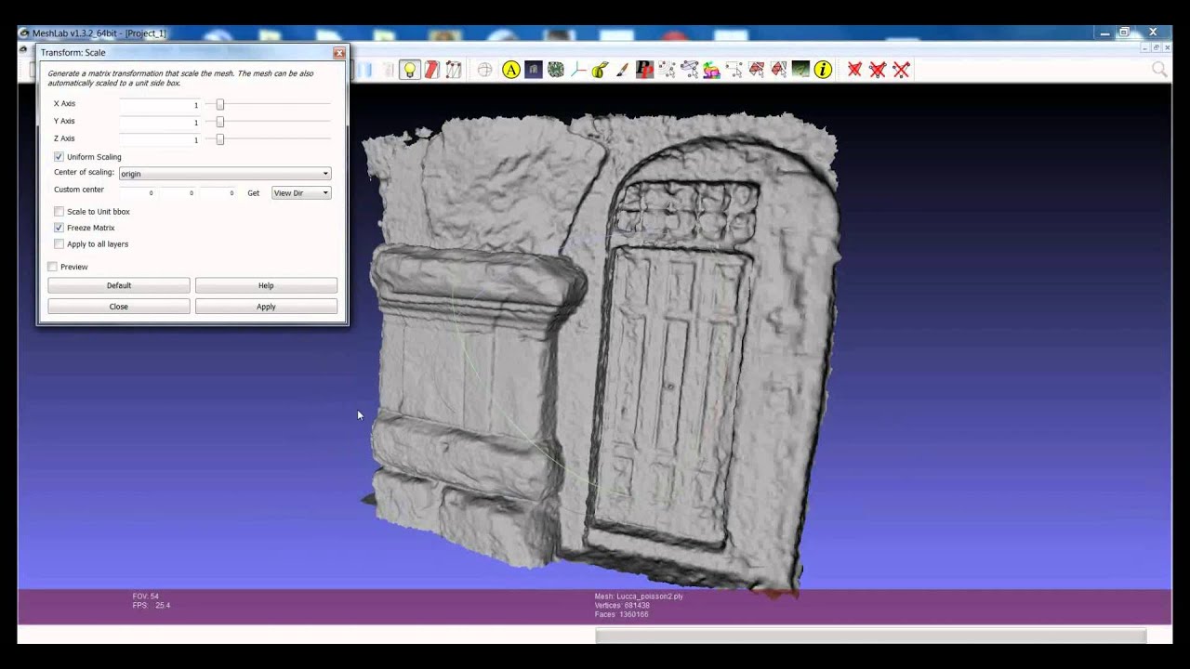Click the Z Axis slider handle

220,139
